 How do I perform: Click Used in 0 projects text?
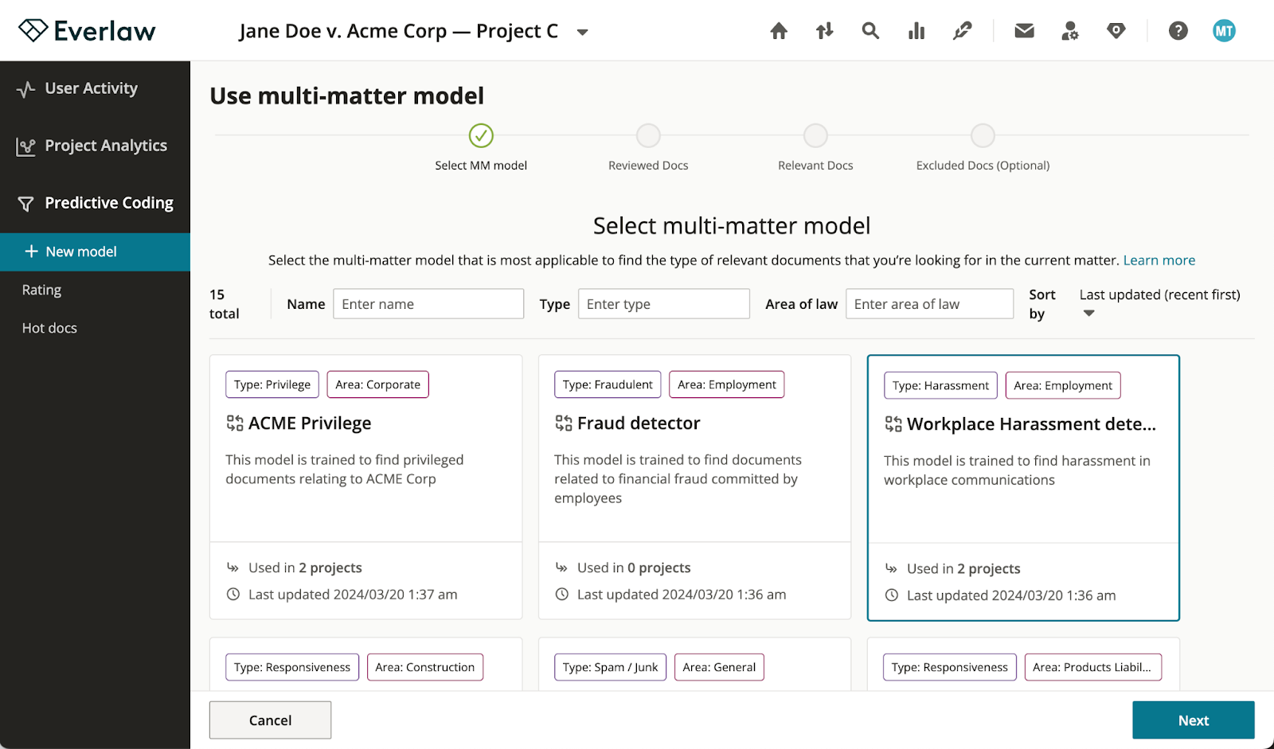(x=634, y=568)
